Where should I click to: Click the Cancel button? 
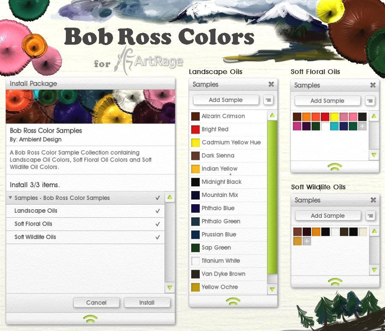pos(96,302)
